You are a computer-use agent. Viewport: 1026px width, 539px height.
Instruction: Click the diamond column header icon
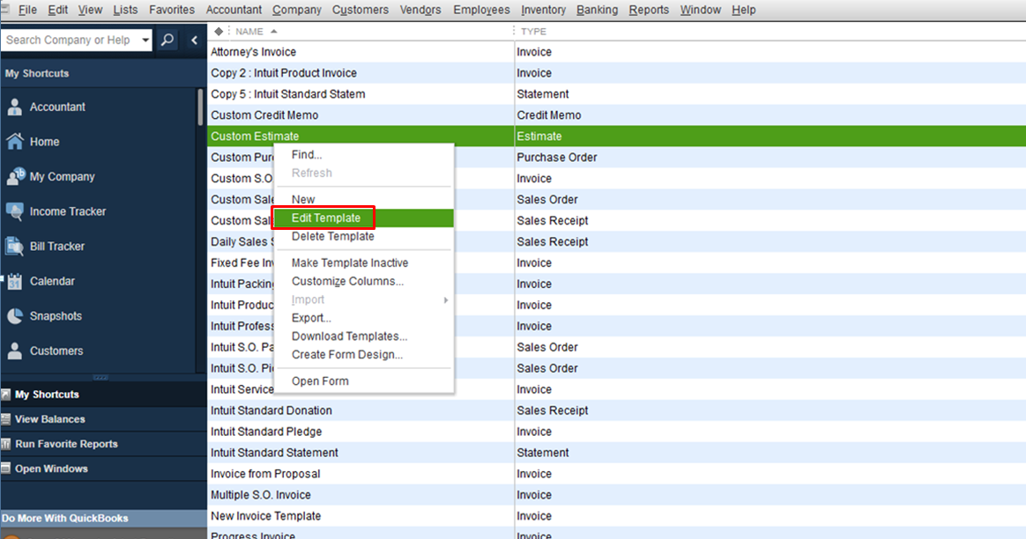pos(219,32)
